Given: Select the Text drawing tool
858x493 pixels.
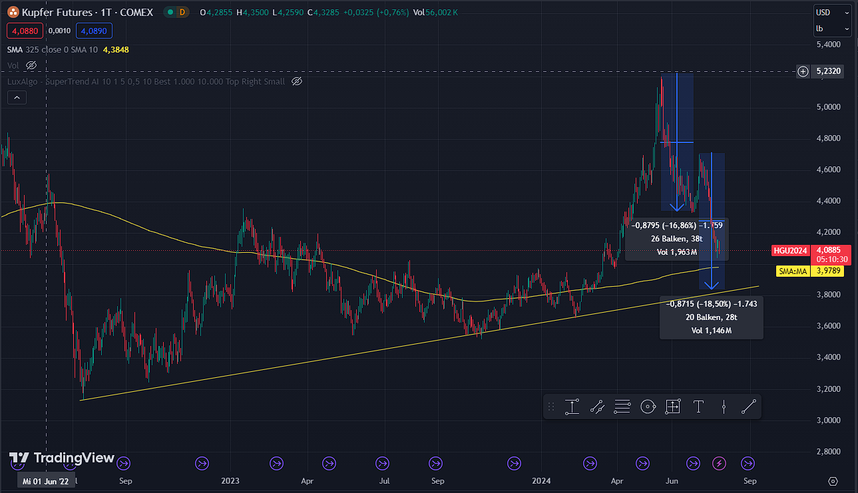Looking at the screenshot, I should point(698,407).
